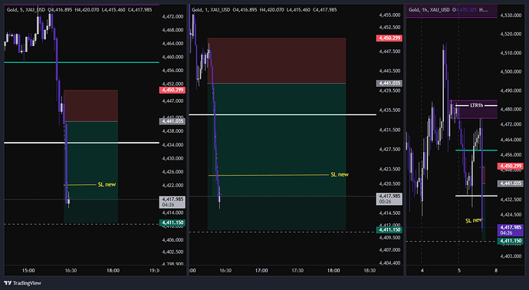529x290 pixels.
Task: Select the Gold 5-minute chart title
Action: coord(26,10)
